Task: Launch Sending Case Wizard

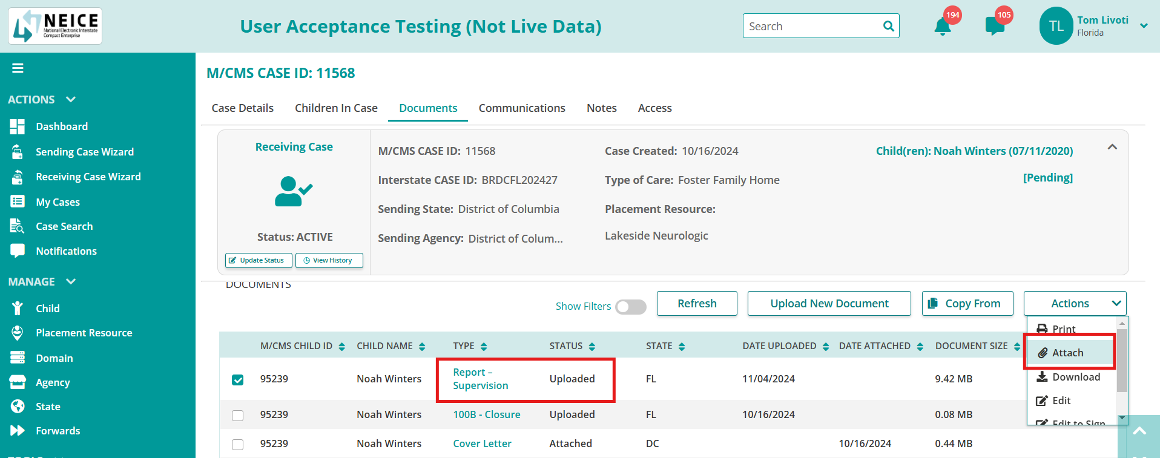Action: [84, 152]
